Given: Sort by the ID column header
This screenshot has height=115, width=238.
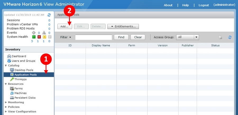Looking at the screenshot, I should click(x=70, y=45).
